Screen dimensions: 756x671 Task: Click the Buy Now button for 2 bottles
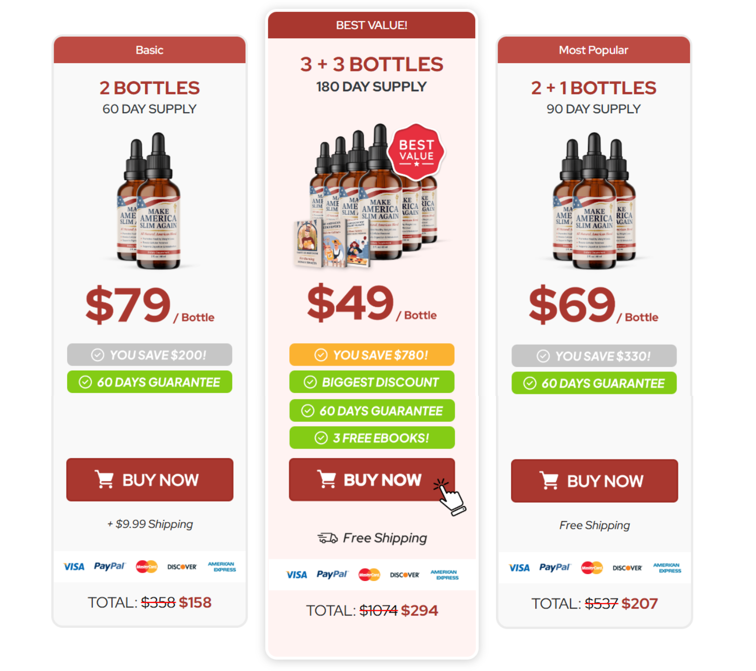tap(150, 479)
